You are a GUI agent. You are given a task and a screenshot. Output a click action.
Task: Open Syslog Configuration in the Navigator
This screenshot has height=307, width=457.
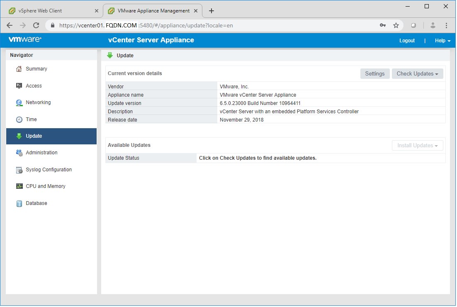pyautogui.click(x=51, y=170)
